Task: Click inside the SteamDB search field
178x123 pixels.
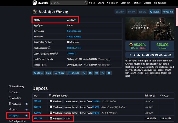Action: pos(66,3)
